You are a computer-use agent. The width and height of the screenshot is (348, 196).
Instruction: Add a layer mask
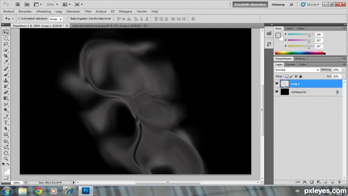pos(312,182)
